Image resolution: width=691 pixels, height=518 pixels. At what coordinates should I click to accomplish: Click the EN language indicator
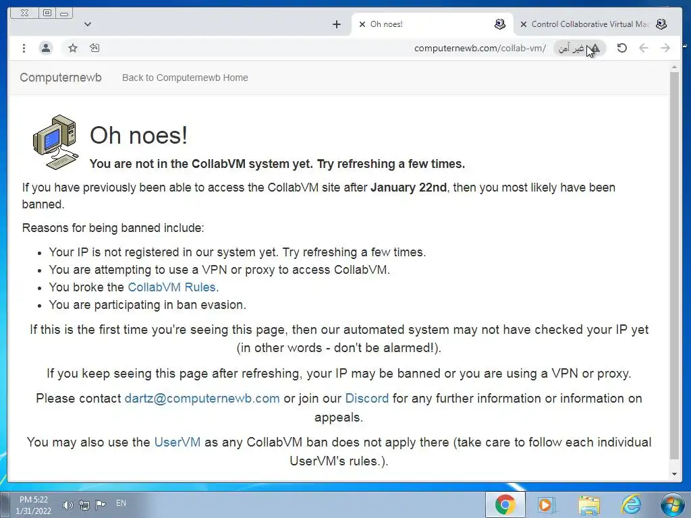121,503
